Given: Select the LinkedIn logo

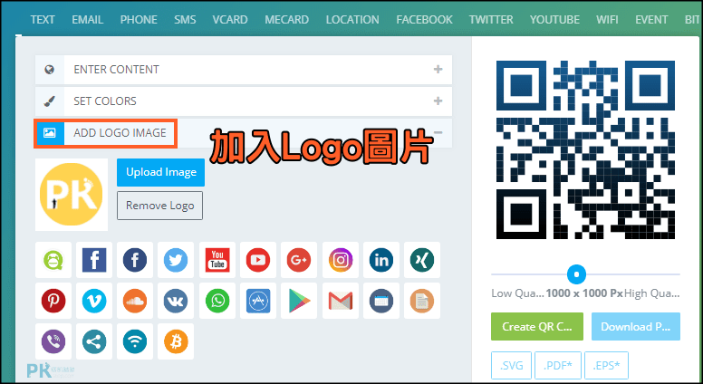Looking at the screenshot, I should point(381,260).
